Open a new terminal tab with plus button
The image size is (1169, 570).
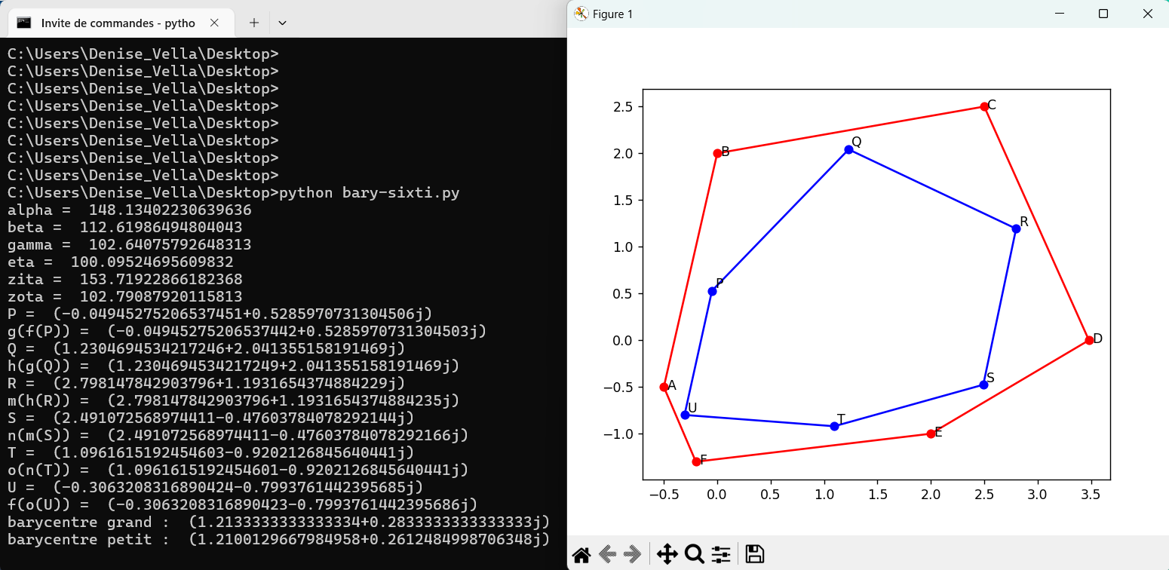[x=254, y=23]
